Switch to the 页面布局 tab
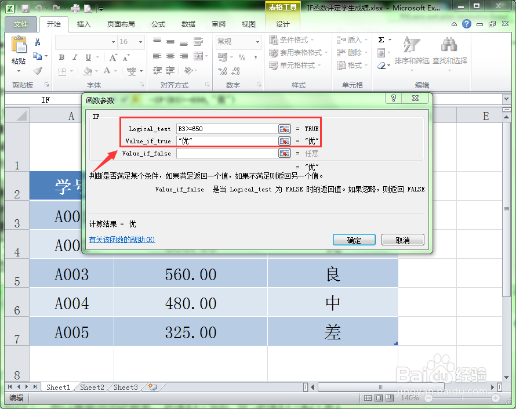Image resolution: width=516 pixels, height=409 pixels. [121, 24]
